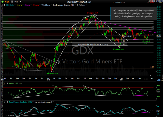Open the watchlist icon beside GDX

tap(12, 2)
